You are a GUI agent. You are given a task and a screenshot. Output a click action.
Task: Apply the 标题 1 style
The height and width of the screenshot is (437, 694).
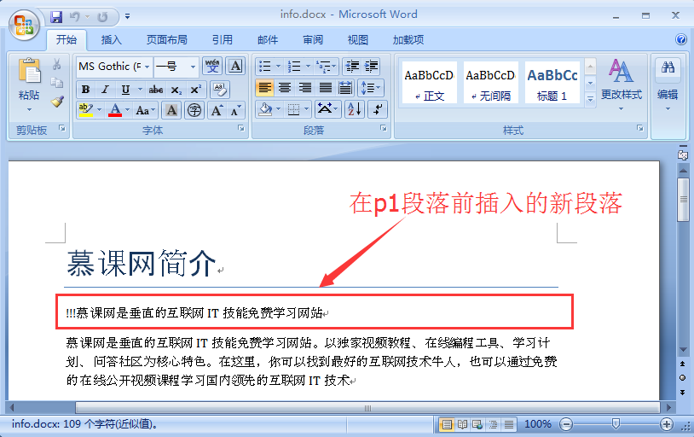click(552, 83)
